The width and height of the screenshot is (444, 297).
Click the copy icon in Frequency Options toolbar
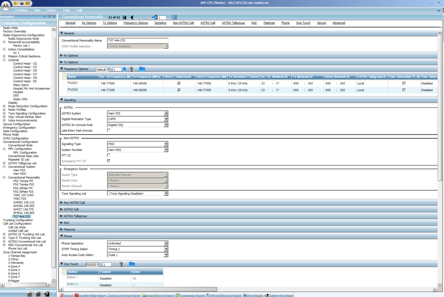(142, 69)
